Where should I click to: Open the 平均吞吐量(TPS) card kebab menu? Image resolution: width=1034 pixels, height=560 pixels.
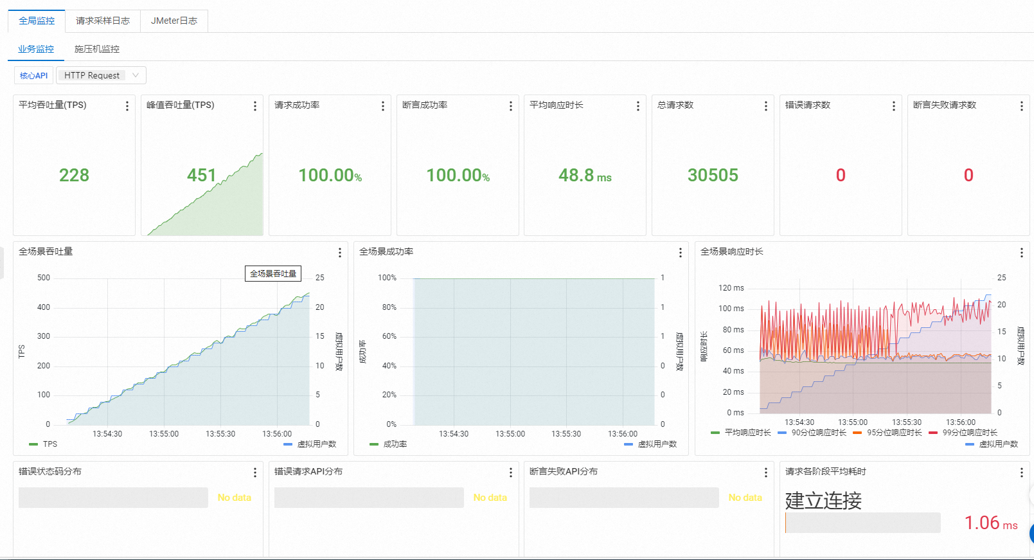(x=127, y=106)
